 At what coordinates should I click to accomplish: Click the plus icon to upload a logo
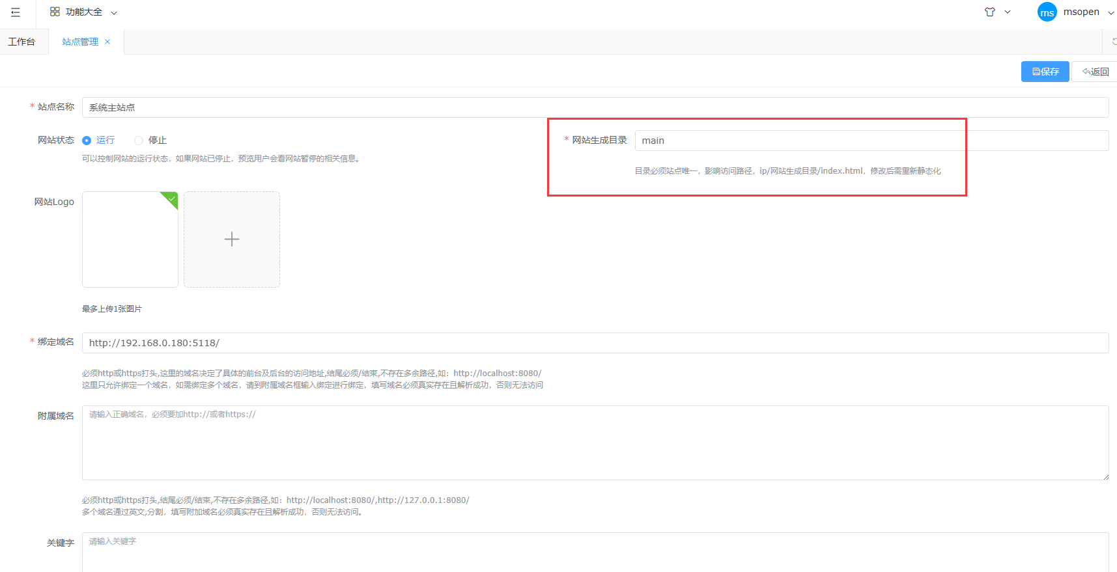point(232,239)
